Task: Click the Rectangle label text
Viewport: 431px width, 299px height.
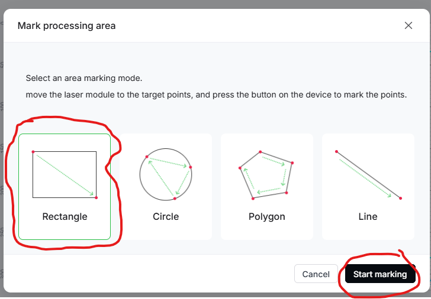Action: (65, 217)
